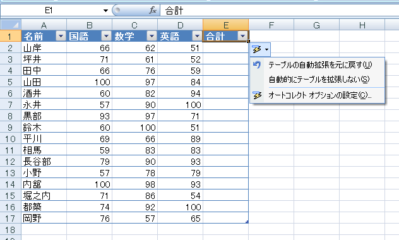Select column H header

pos(362,25)
